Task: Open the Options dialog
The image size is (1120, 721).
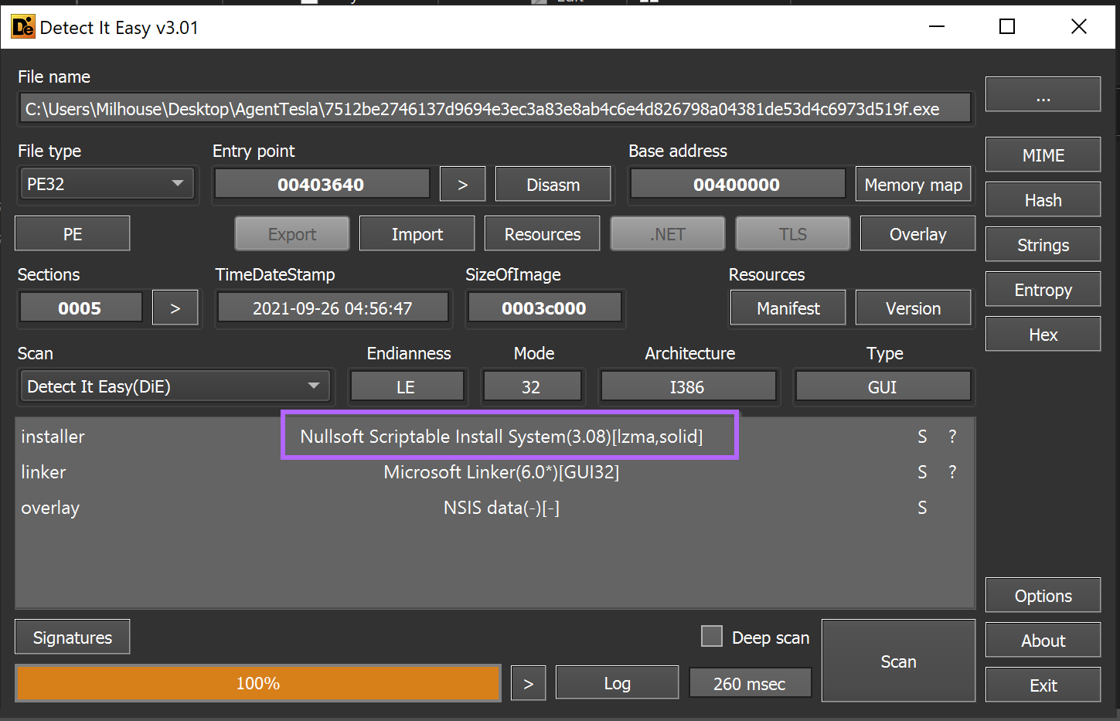Action: [1043, 595]
